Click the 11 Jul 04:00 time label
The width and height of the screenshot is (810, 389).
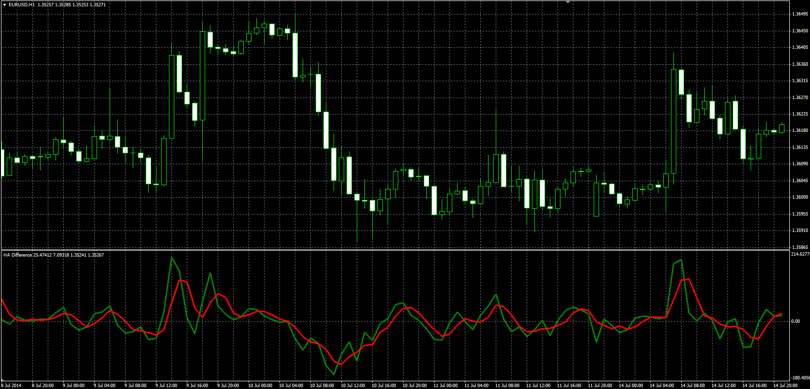(x=476, y=385)
